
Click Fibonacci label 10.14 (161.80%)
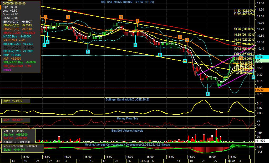coord(244,49)
